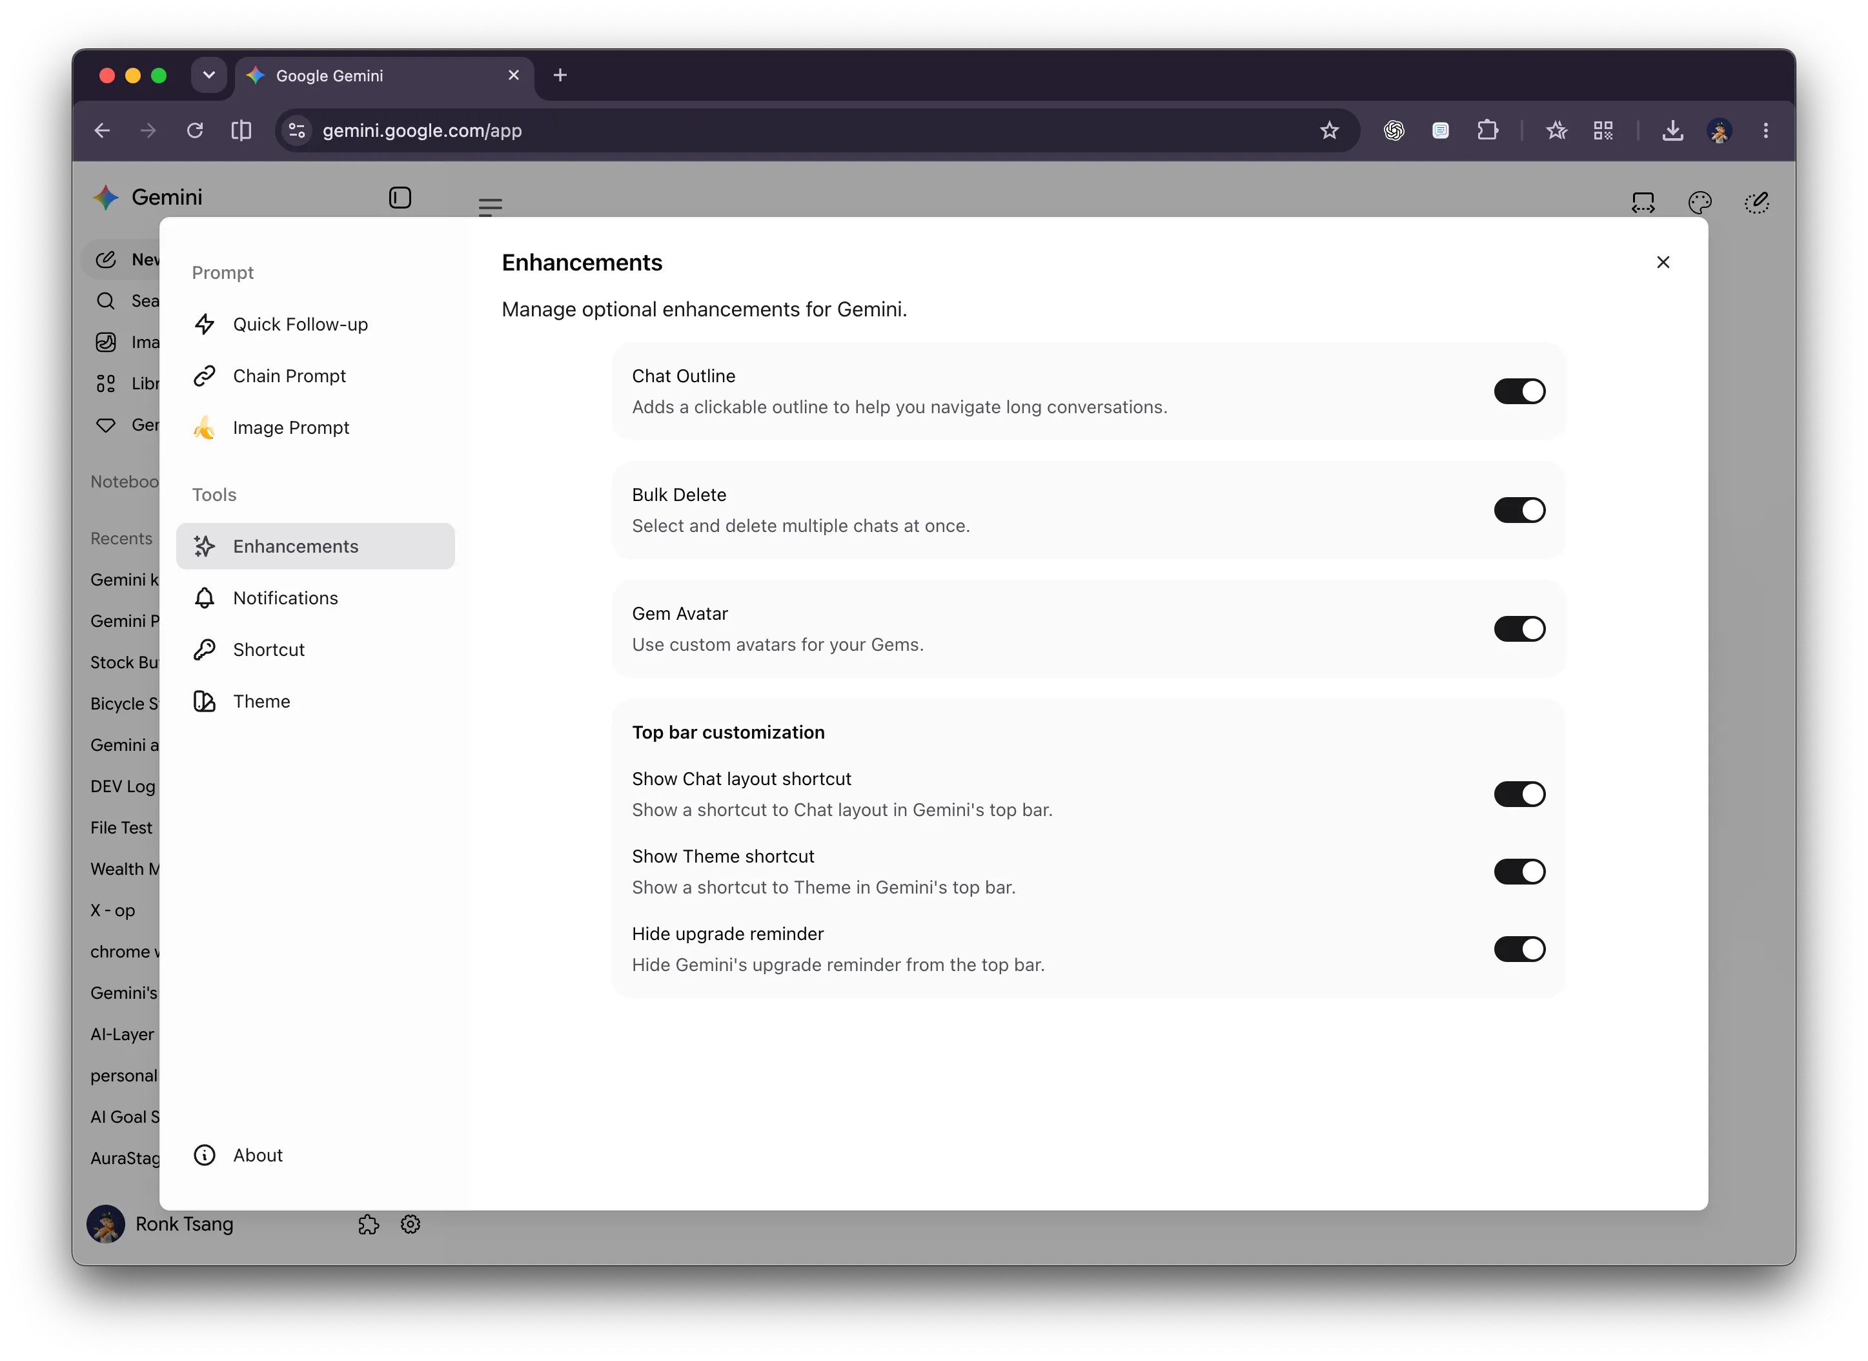
Task: Open the "AuraStag" recent chat
Action: coord(125,1158)
